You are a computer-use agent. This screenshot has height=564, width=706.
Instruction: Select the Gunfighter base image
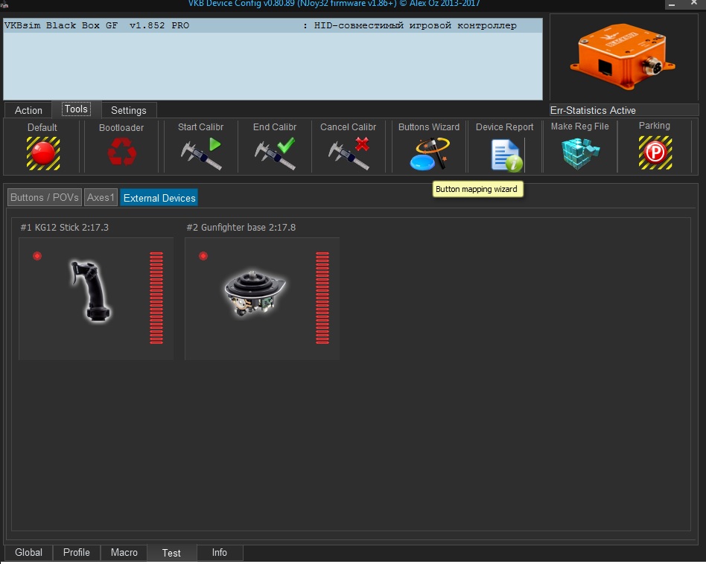[255, 293]
